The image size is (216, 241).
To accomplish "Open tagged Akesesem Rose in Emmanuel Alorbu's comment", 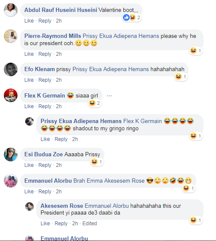I will [x=124, y=181].
